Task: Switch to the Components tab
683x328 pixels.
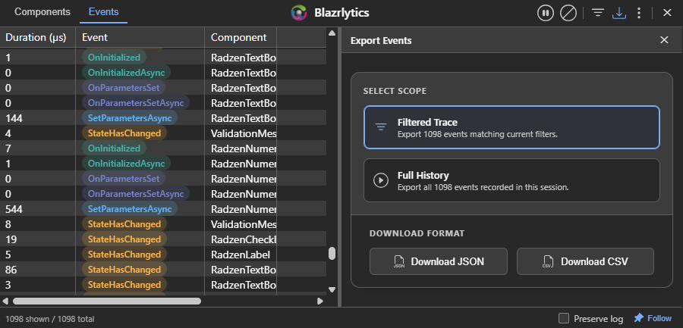Action: pos(42,12)
